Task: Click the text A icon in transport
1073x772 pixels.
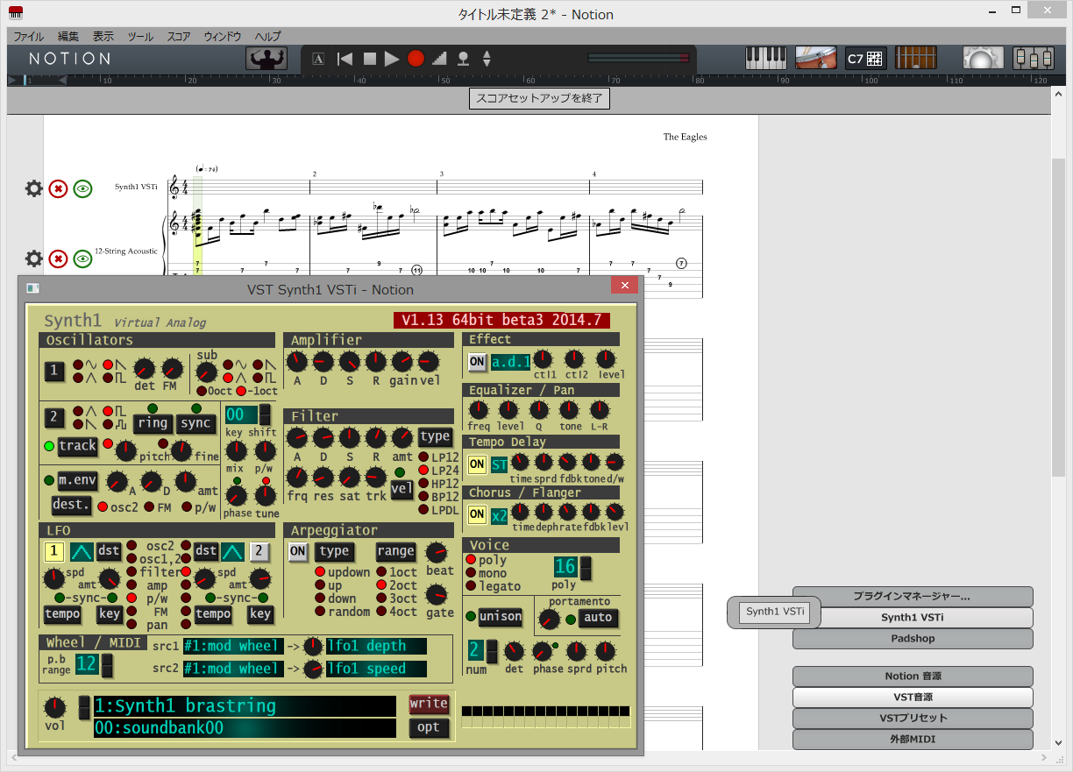Action: tap(317, 59)
